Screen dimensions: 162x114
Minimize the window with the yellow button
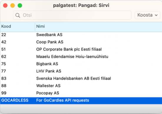tap(12, 6)
